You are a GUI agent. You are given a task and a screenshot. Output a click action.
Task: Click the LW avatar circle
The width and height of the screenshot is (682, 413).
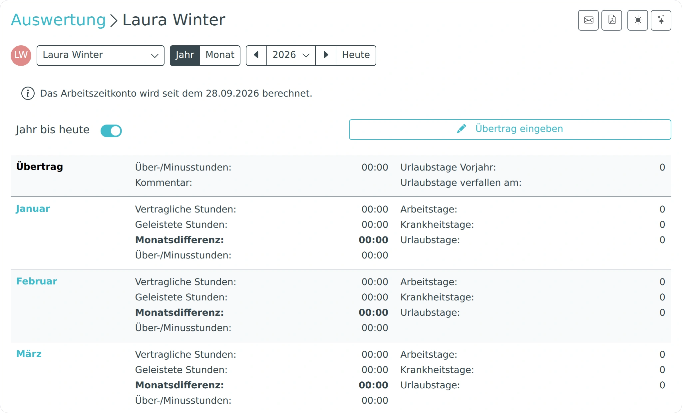coord(21,55)
